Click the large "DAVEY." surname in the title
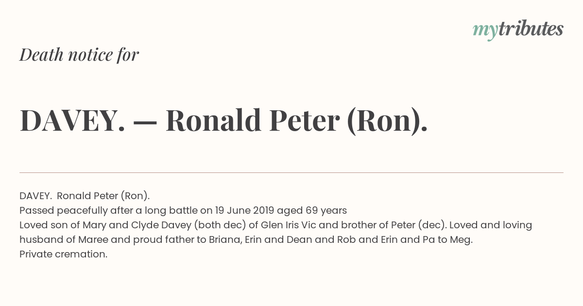 (x=72, y=120)
